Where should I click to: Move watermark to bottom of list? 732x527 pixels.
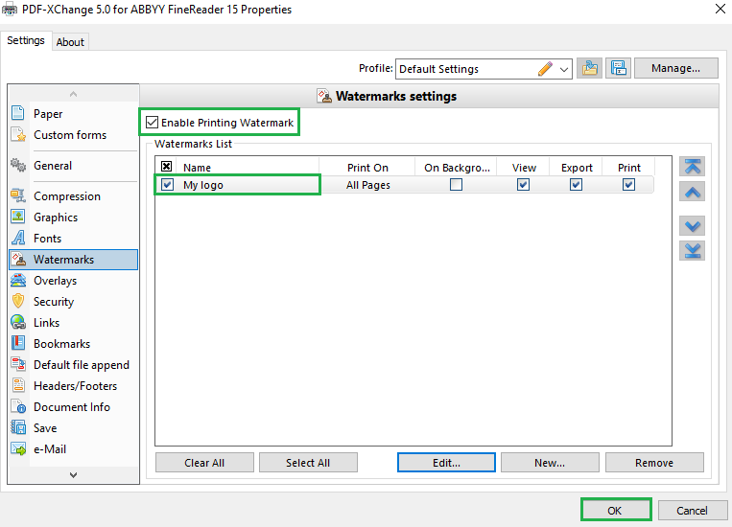click(692, 251)
